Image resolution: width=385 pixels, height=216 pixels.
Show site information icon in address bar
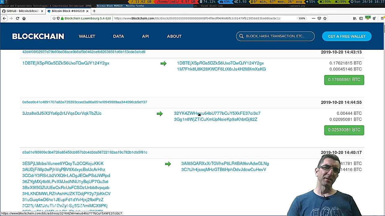[54, 18]
